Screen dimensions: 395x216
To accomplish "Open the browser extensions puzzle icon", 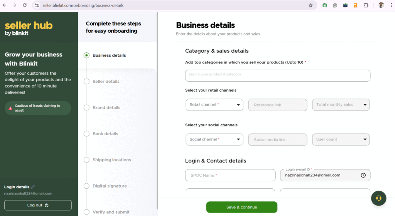I will (x=366, y=5).
